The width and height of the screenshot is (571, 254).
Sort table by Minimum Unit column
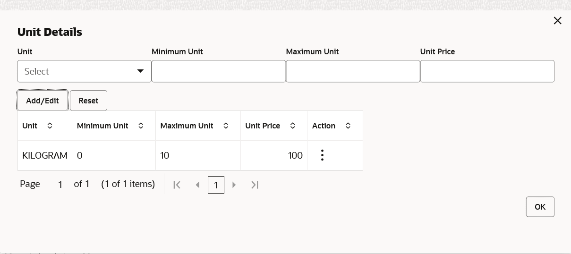click(141, 126)
